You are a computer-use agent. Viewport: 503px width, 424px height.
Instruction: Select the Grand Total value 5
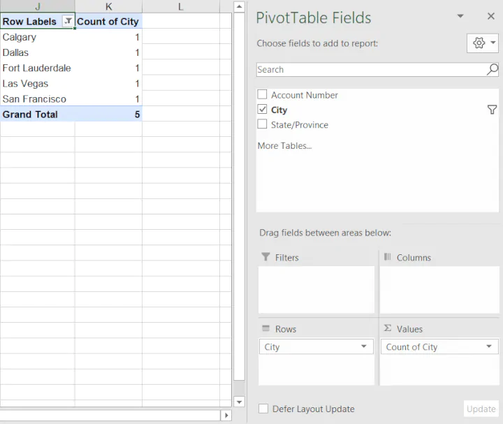[x=108, y=114]
